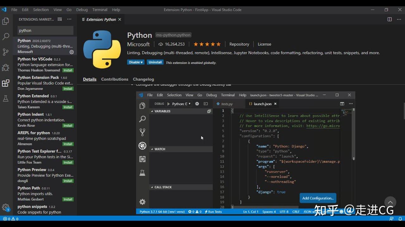The image size is (405, 227).
Task: Click the error and warning counter in status bar
Action: click(10, 218)
